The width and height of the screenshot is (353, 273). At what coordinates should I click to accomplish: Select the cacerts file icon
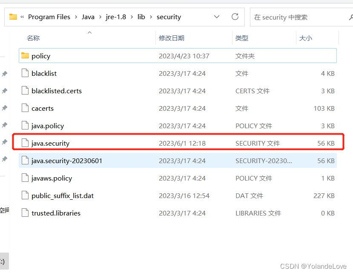coord(25,108)
